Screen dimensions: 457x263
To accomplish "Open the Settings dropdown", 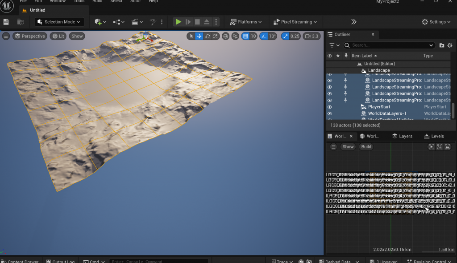I will 436,22.
